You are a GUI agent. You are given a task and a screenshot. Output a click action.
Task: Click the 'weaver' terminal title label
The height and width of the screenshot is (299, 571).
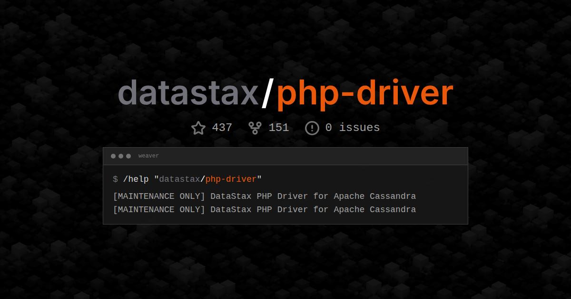pyautogui.click(x=148, y=156)
